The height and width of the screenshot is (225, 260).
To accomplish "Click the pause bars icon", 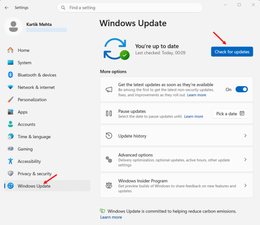I will pyautogui.click(x=109, y=113).
